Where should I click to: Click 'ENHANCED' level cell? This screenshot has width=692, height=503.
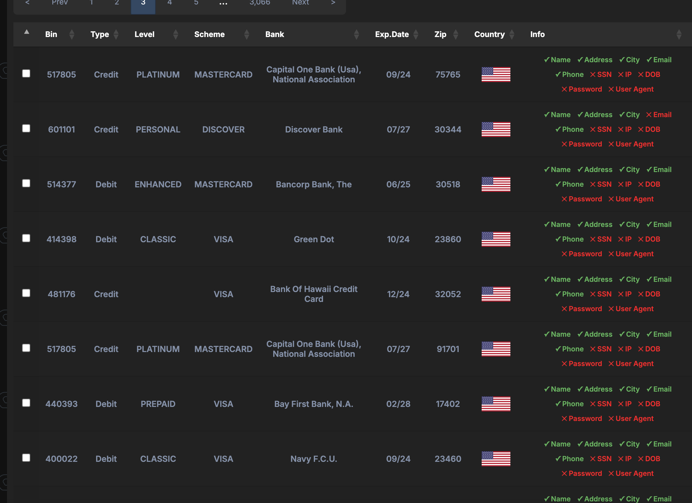coord(158,184)
